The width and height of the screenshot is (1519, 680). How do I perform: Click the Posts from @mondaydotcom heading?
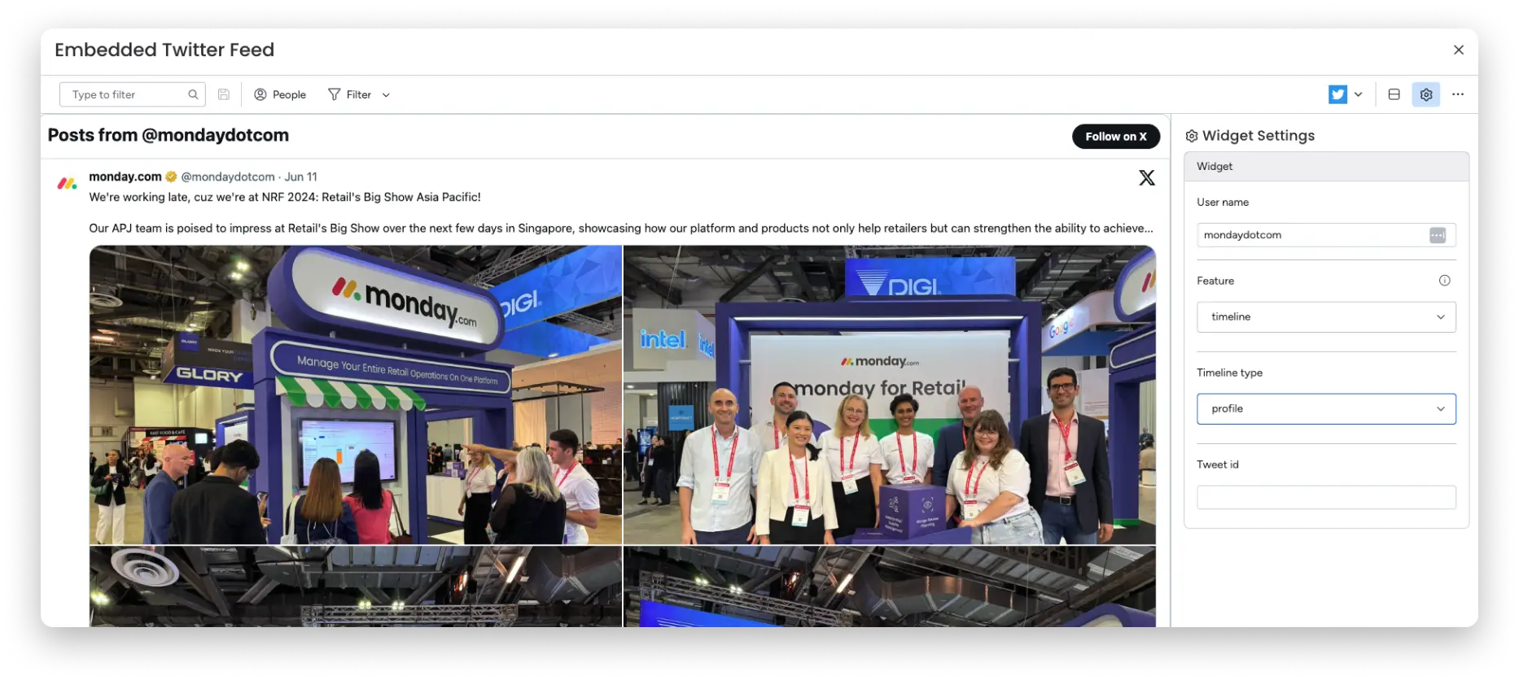click(x=169, y=135)
